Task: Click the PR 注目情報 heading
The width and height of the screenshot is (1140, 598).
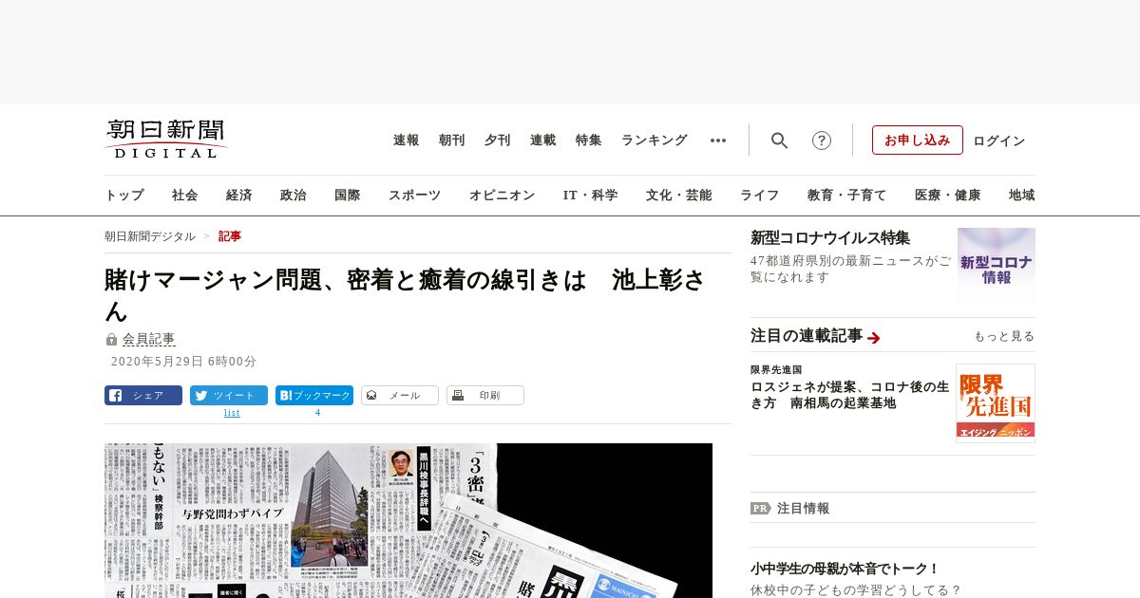Action: click(x=790, y=508)
